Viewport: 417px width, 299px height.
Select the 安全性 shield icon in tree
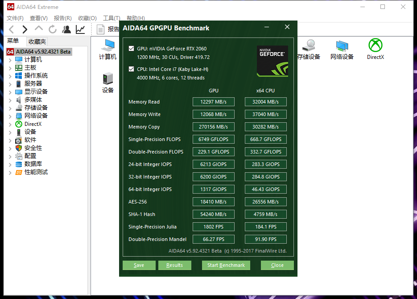tap(19, 148)
